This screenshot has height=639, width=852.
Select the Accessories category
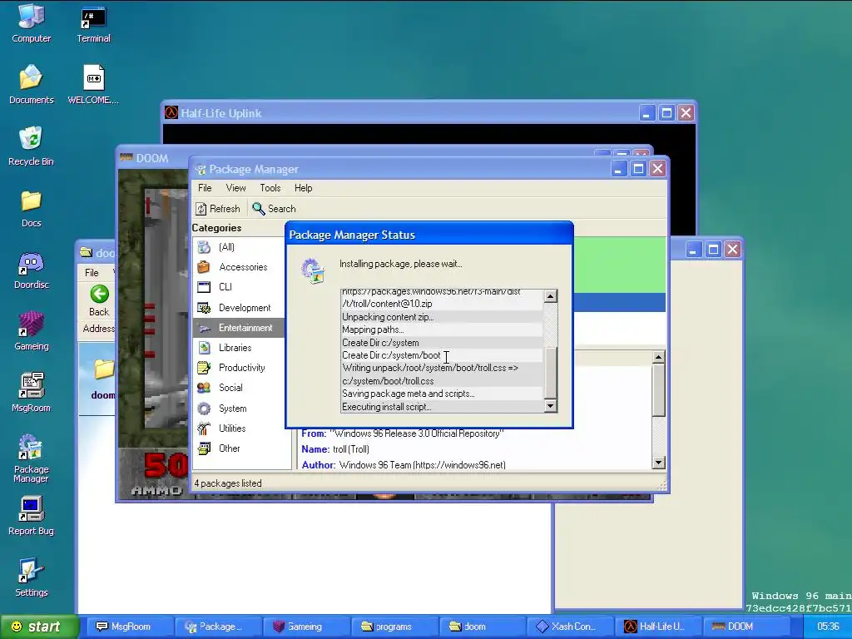click(x=239, y=267)
